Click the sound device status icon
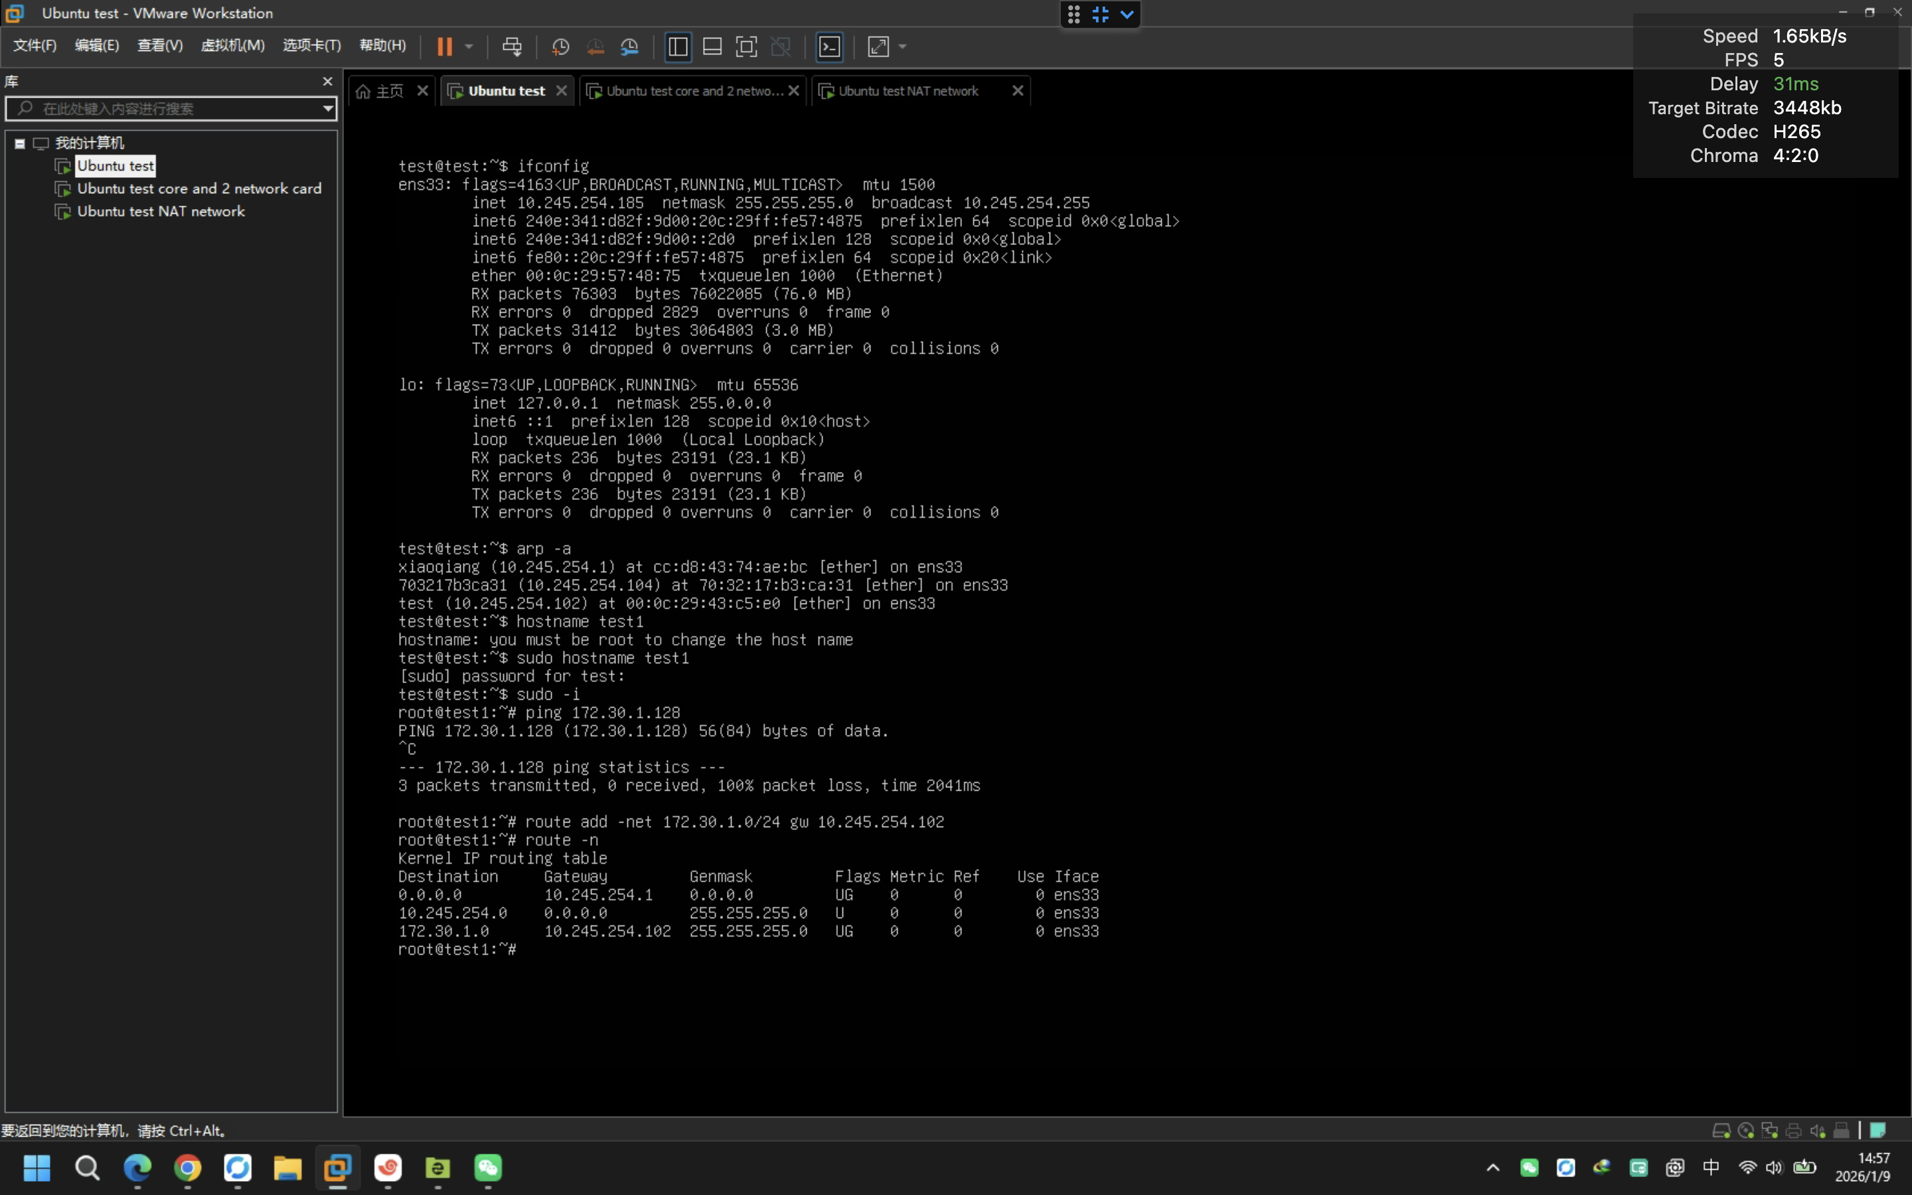1912x1195 pixels. [x=1817, y=1129]
